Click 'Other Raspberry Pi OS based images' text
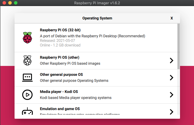Screen dimensions: 194x125 click(70, 63)
